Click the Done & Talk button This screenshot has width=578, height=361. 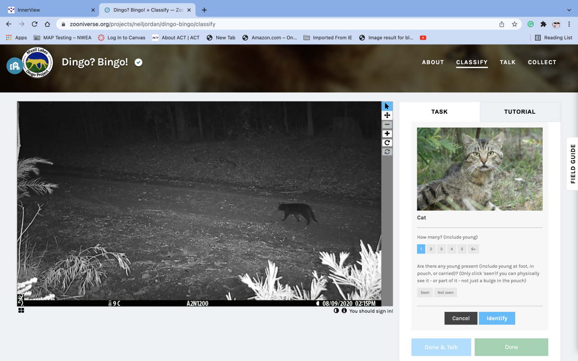click(441, 347)
